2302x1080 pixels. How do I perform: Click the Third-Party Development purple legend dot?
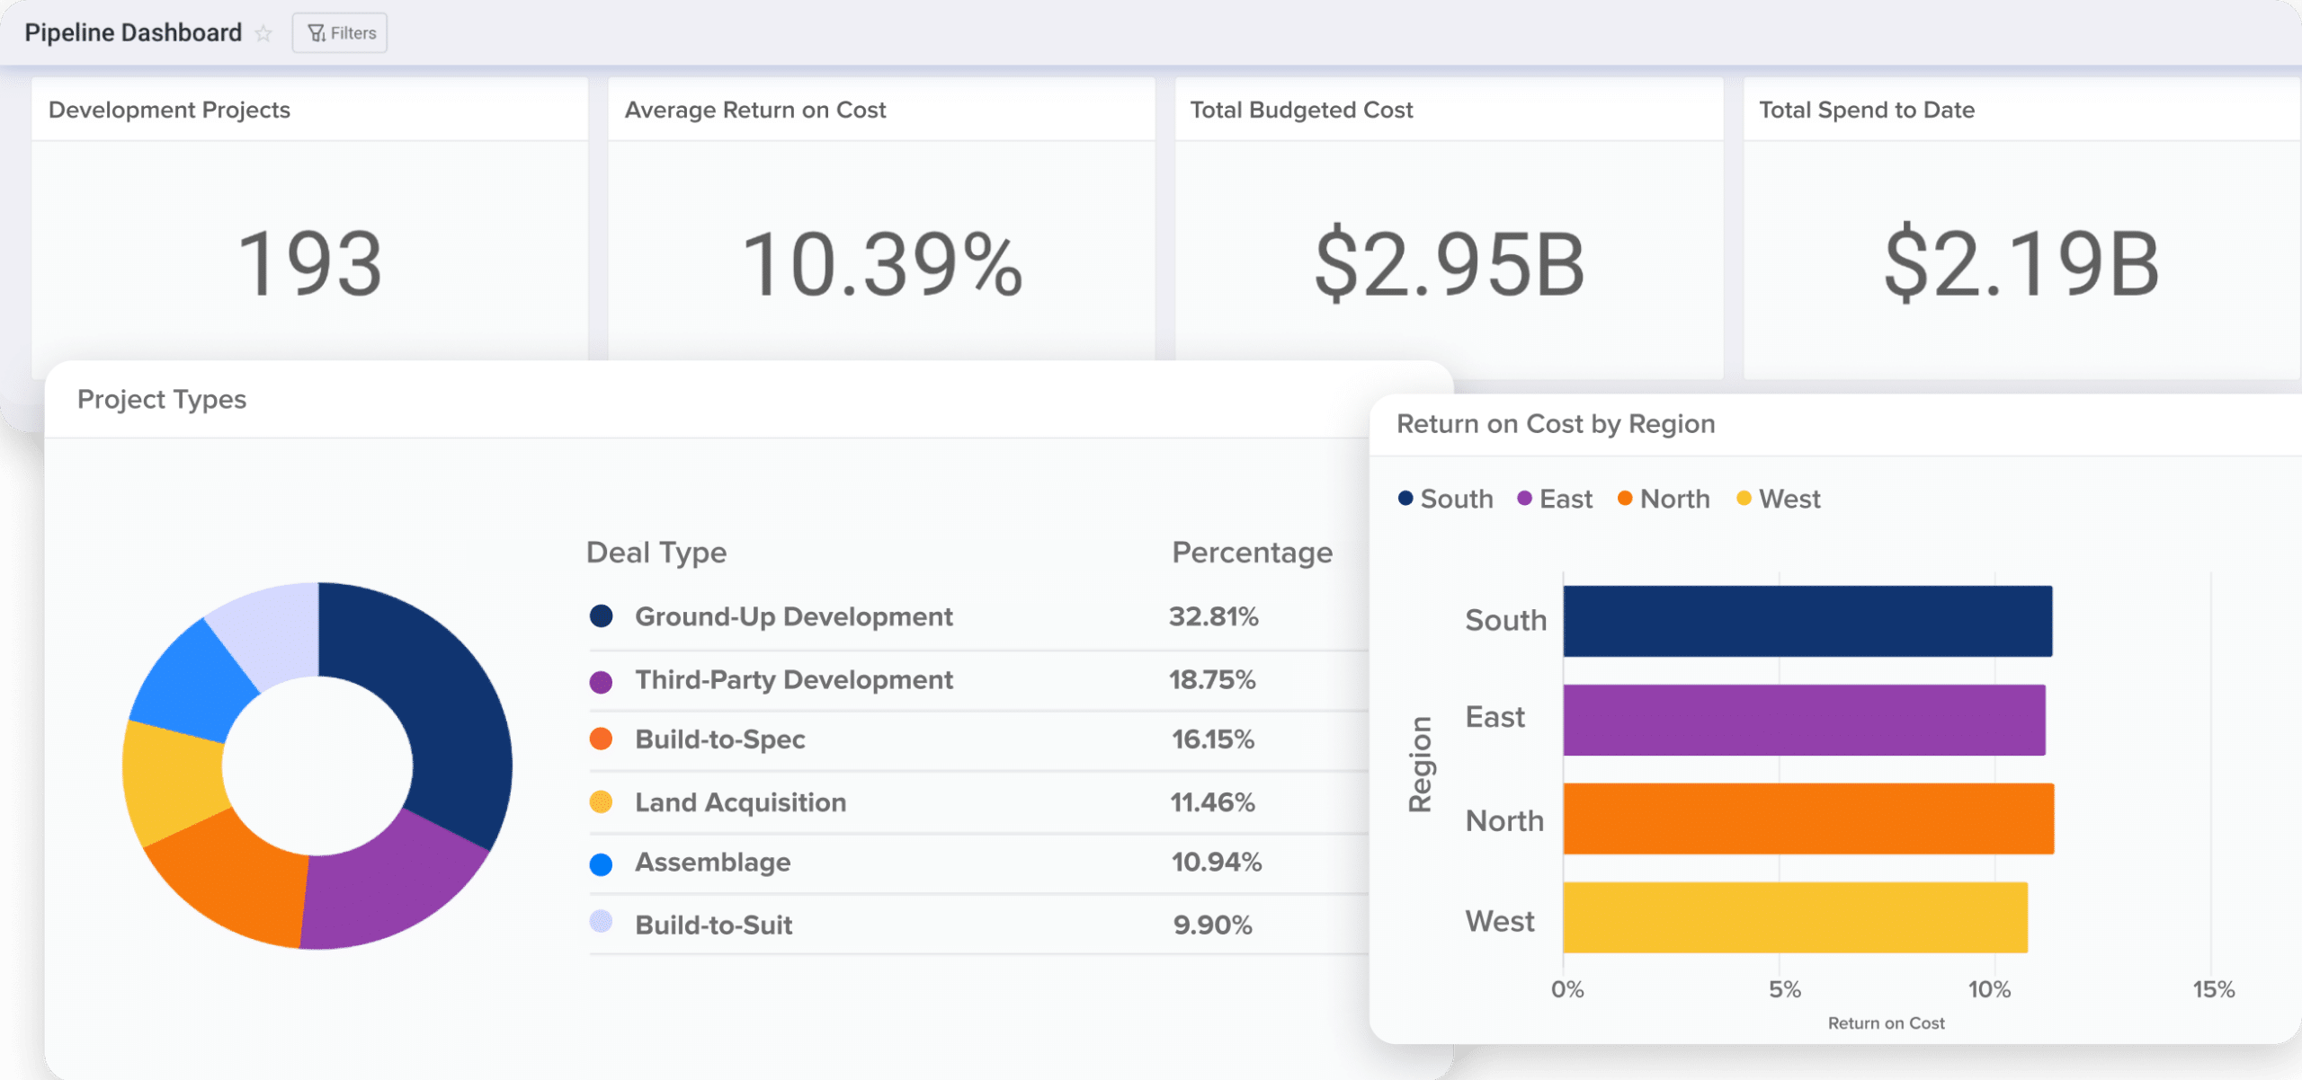click(x=601, y=680)
